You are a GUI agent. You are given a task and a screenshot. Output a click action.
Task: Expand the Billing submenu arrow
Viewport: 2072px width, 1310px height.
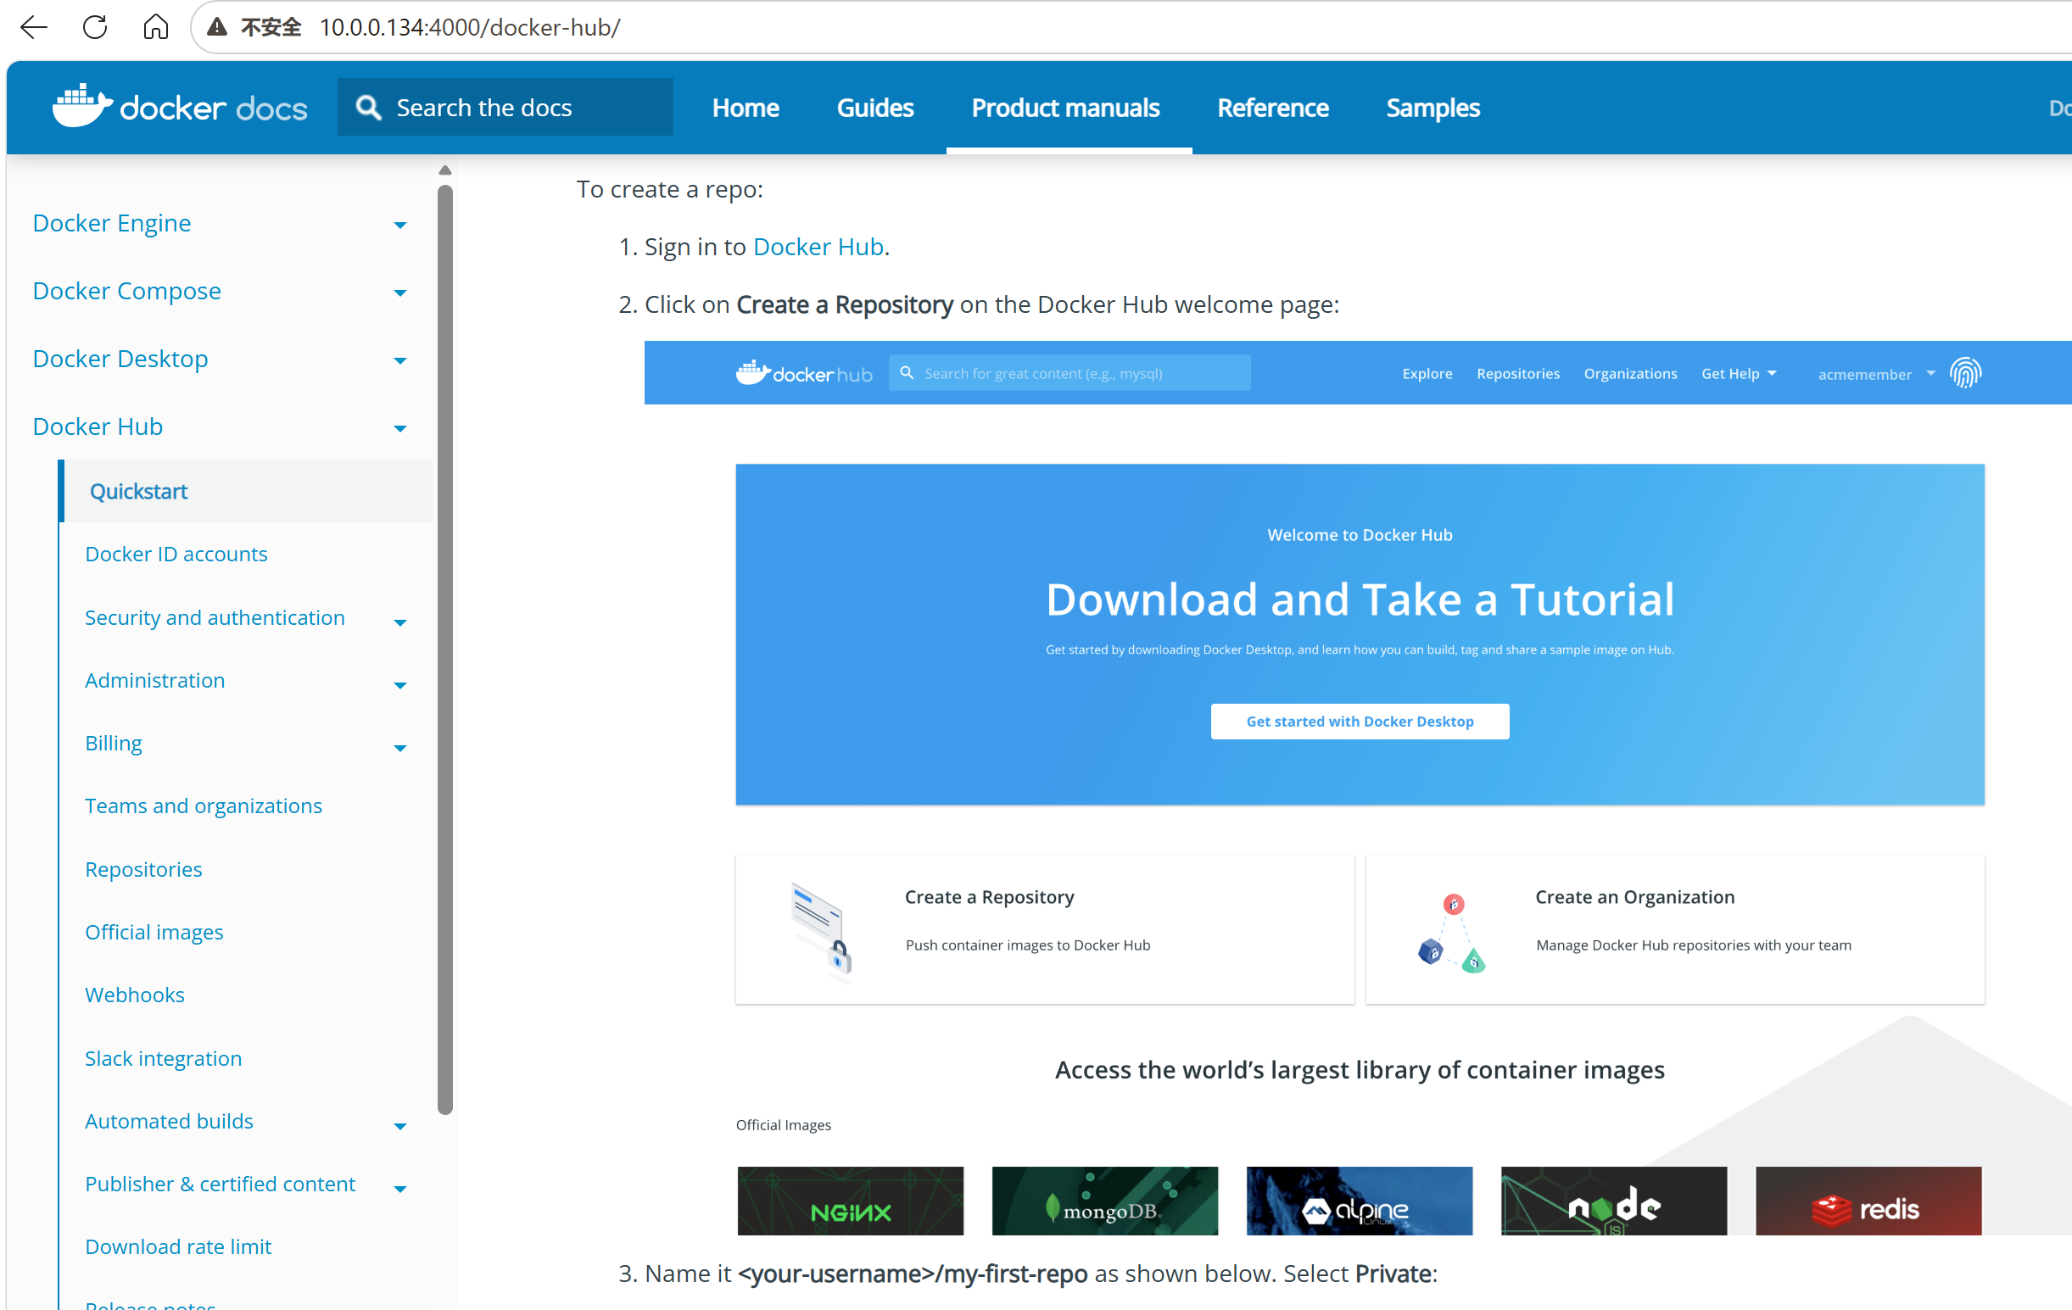click(400, 749)
